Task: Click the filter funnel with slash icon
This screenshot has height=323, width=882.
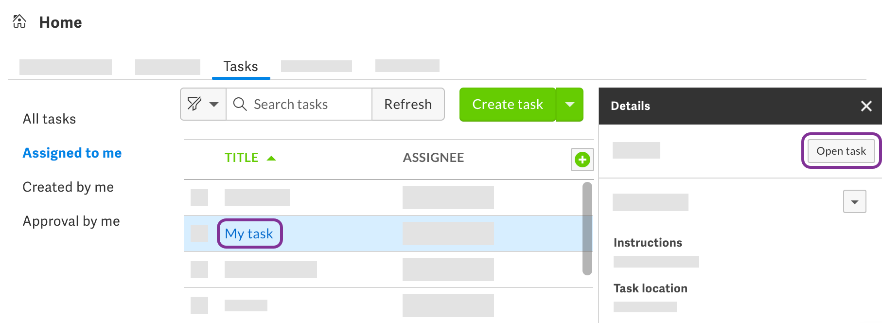Action: pyautogui.click(x=194, y=104)
